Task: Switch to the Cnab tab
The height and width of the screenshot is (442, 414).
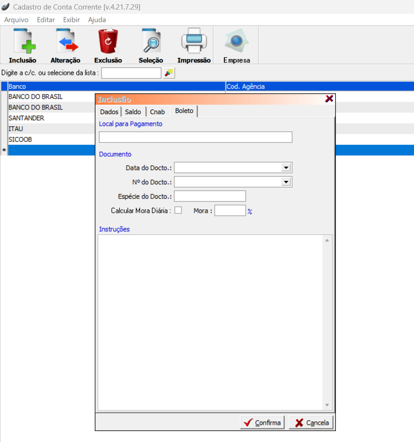Action: [157, 112]
